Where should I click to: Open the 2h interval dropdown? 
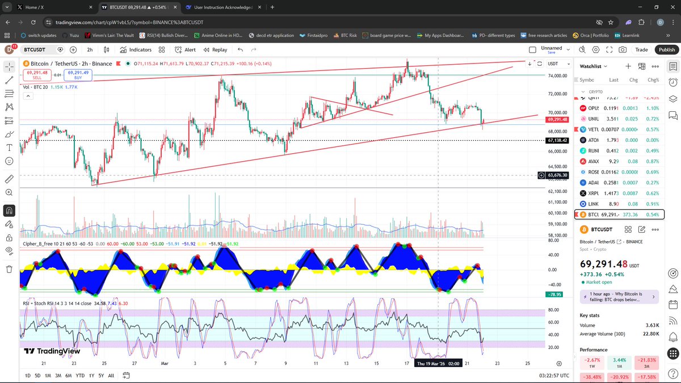pyautogui.click(x=90, y=50)
